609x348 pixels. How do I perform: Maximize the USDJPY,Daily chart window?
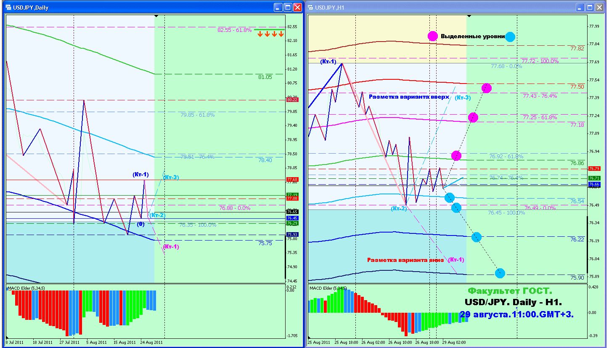[288, 7]
